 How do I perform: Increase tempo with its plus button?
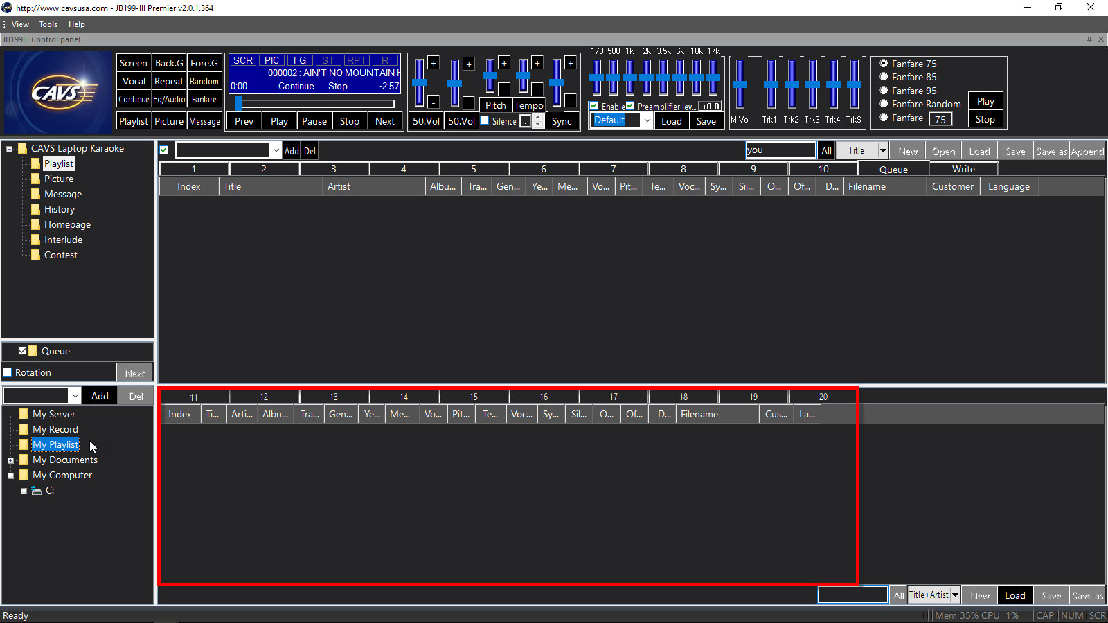pyautogui.click(x=537, y=63)
